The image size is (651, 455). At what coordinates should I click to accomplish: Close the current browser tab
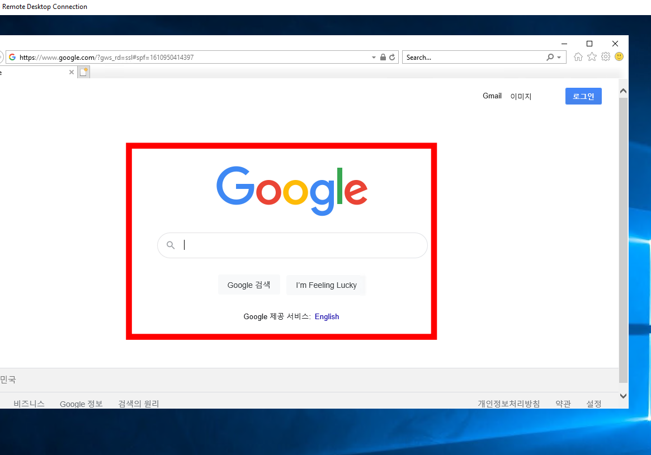[x=72, y=72]
